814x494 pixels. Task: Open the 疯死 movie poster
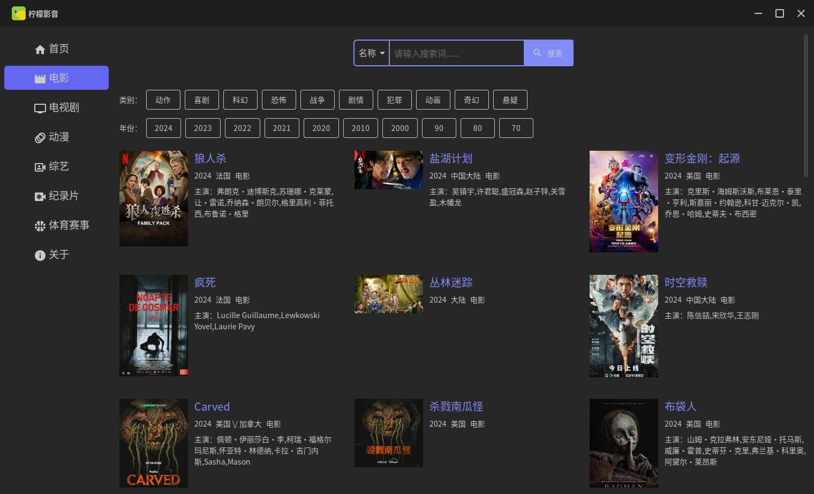(154, 326)
